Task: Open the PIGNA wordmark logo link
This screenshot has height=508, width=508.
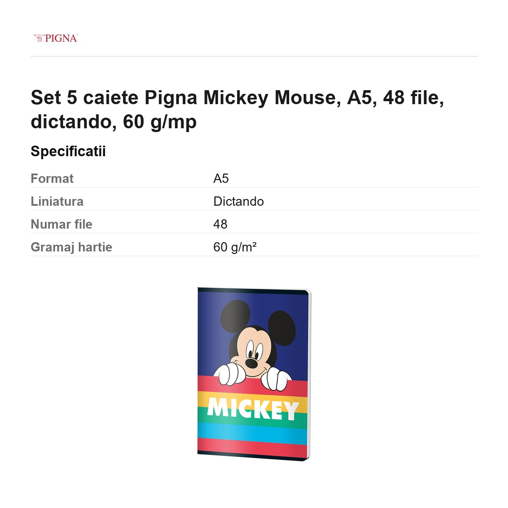Action: coord(56,38)
